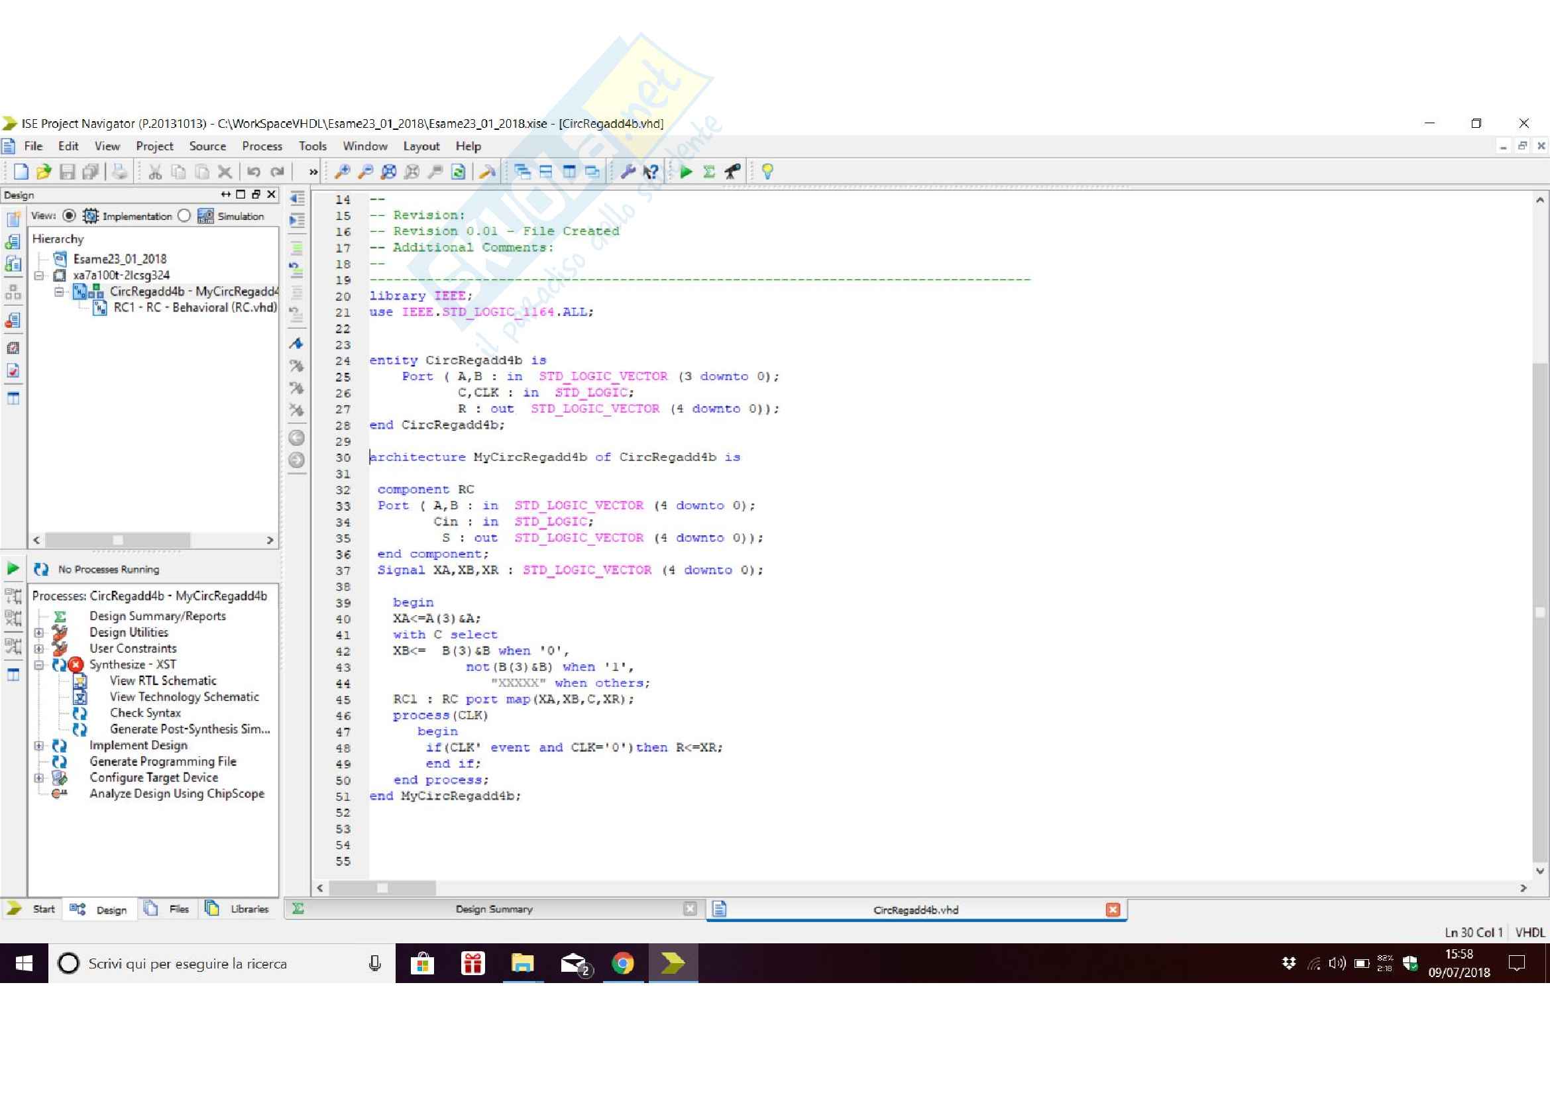Click the lightbulb tips icon
Image resolution: width=1550 pixels, height=1095 pixels.
coord(767,172)
